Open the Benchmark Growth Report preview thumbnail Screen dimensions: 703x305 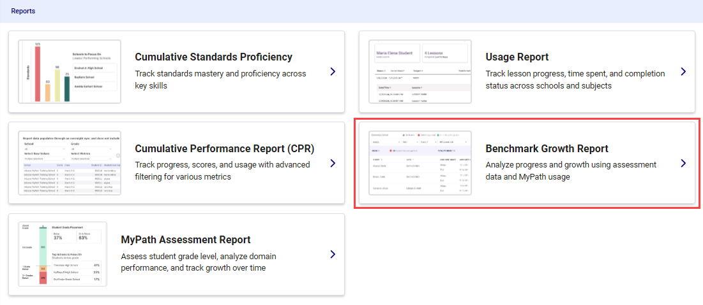[x=420, y=163]
